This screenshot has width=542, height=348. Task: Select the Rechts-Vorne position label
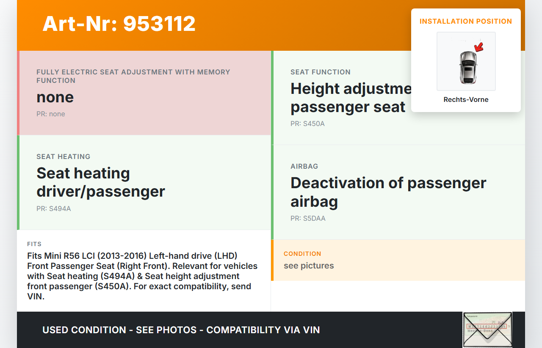pyautogui.click(x=466, y=100)
